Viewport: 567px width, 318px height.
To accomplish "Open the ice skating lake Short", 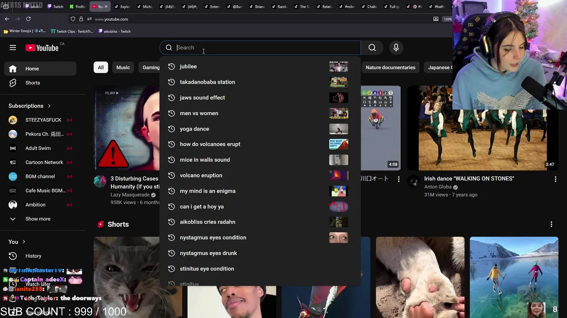I will (x=514, y=277).
